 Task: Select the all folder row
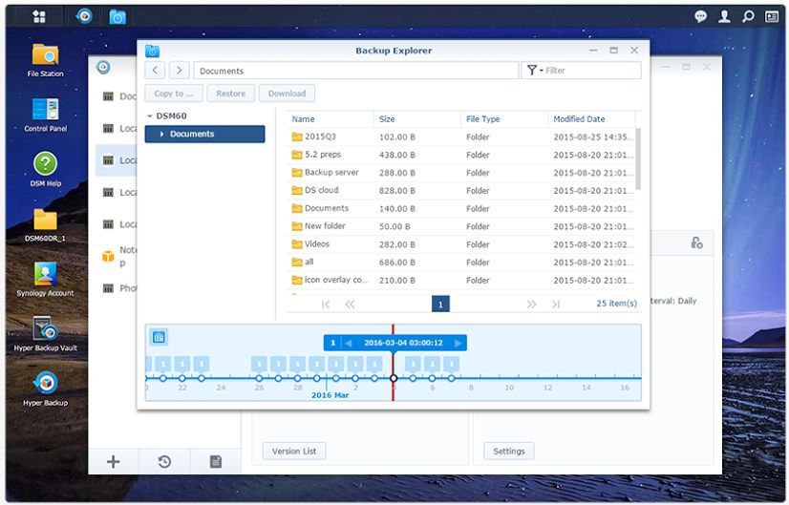(461, 263)
